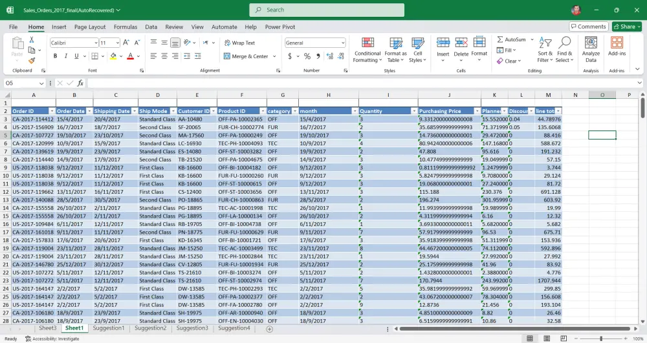Decrease font size with smaller A

137,43
